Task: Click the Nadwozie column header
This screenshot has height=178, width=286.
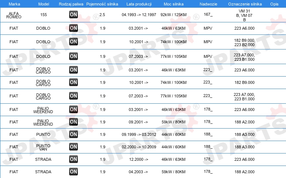Action: point(208,4)
